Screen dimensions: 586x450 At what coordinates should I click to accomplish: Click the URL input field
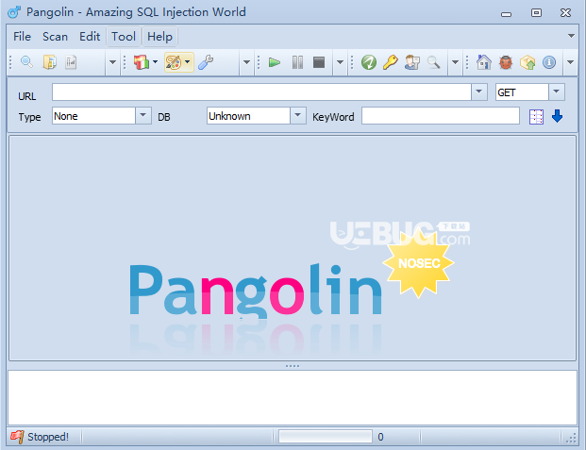point(261,92)
